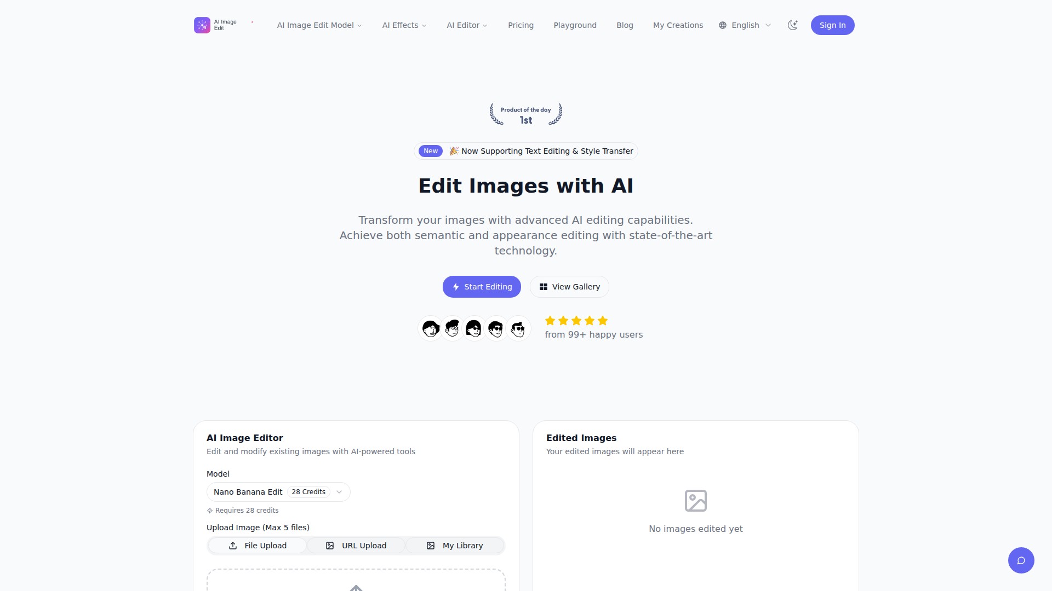Click the Product of the day badge
The height and width of the screenshot is (591, 1052).
(525, 114)
